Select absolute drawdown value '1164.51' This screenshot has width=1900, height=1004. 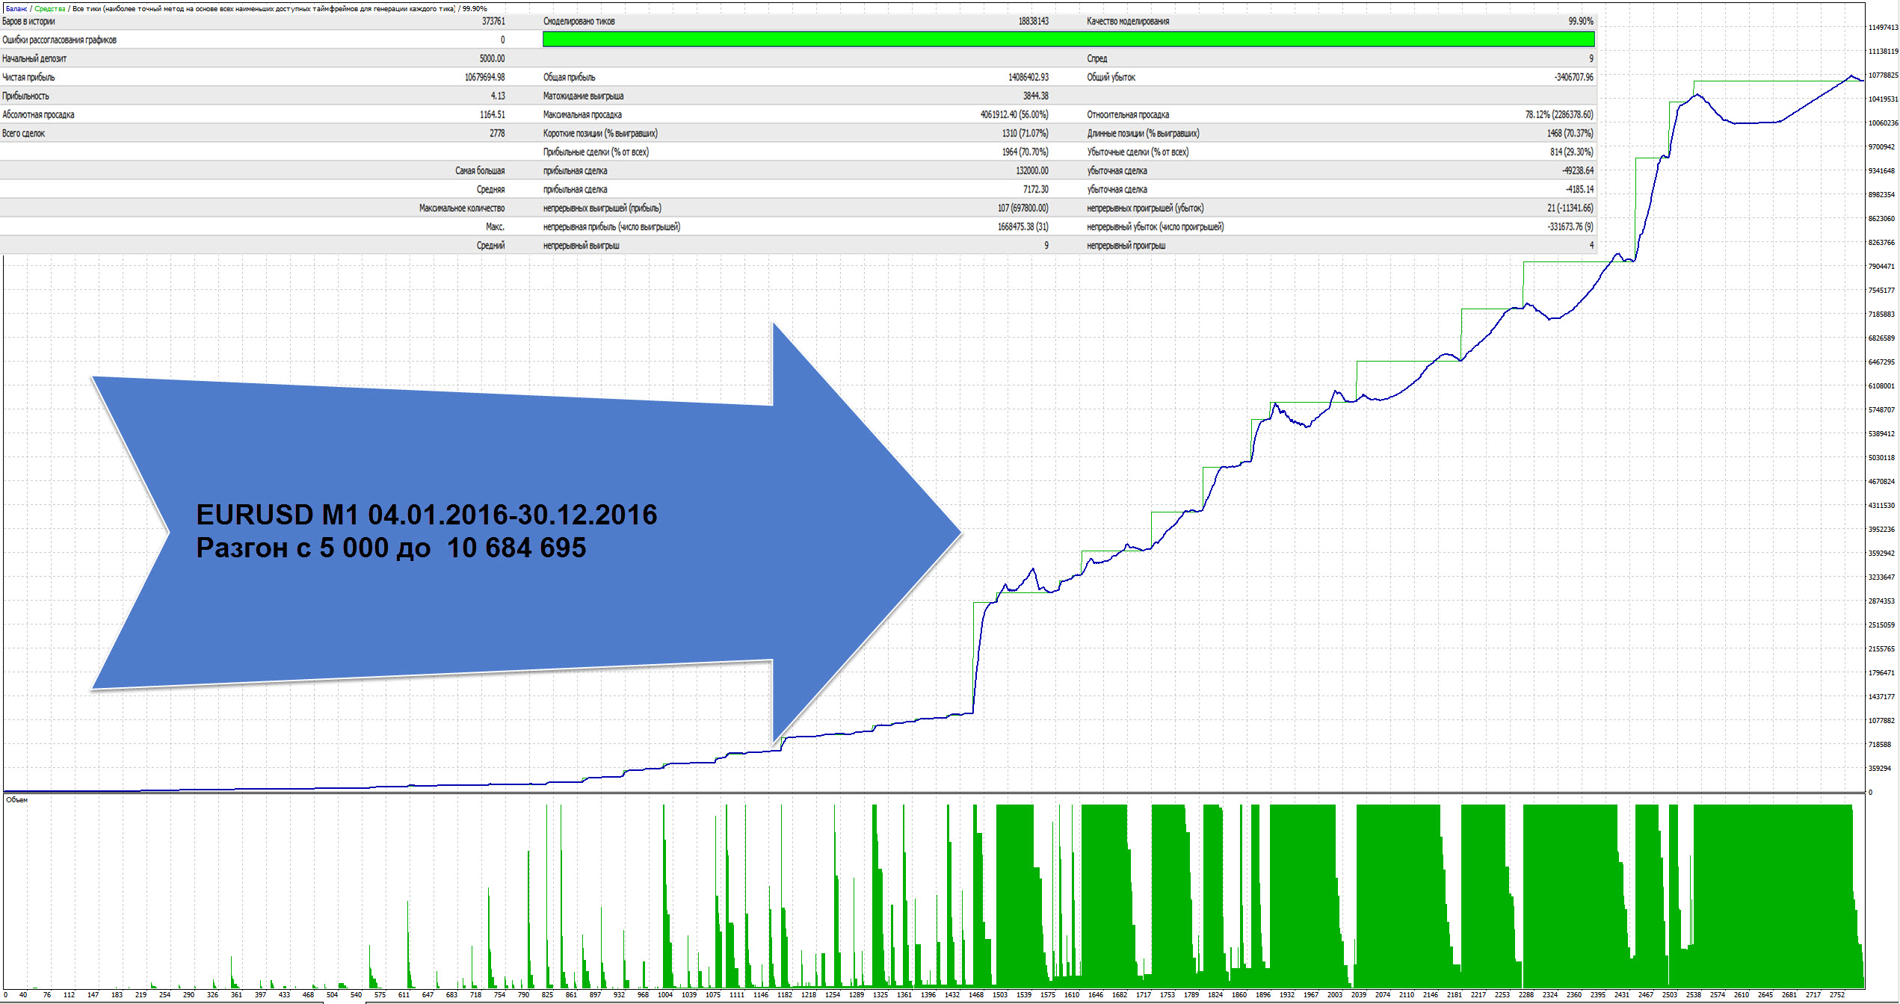click(x=492, y=115)
